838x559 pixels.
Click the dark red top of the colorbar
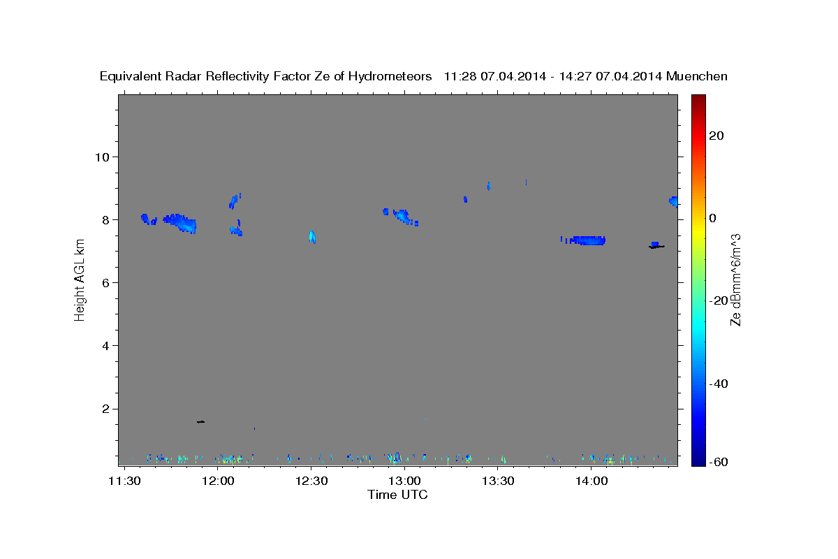[x=698, y=99]
